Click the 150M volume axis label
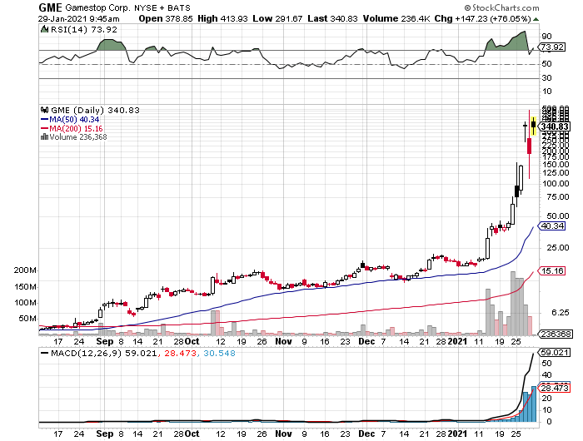This screenshot has width=583, height=441. (25, 287)
